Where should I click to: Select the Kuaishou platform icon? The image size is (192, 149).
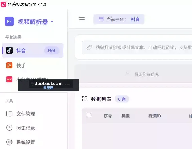click(9, 65)
